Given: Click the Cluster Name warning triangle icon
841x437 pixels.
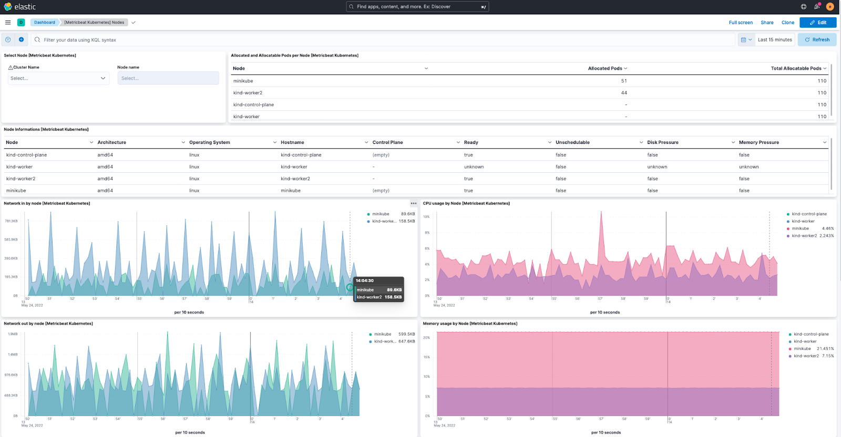Looking at the screenshot, I should pyautogui.click(x=11, y=67).
